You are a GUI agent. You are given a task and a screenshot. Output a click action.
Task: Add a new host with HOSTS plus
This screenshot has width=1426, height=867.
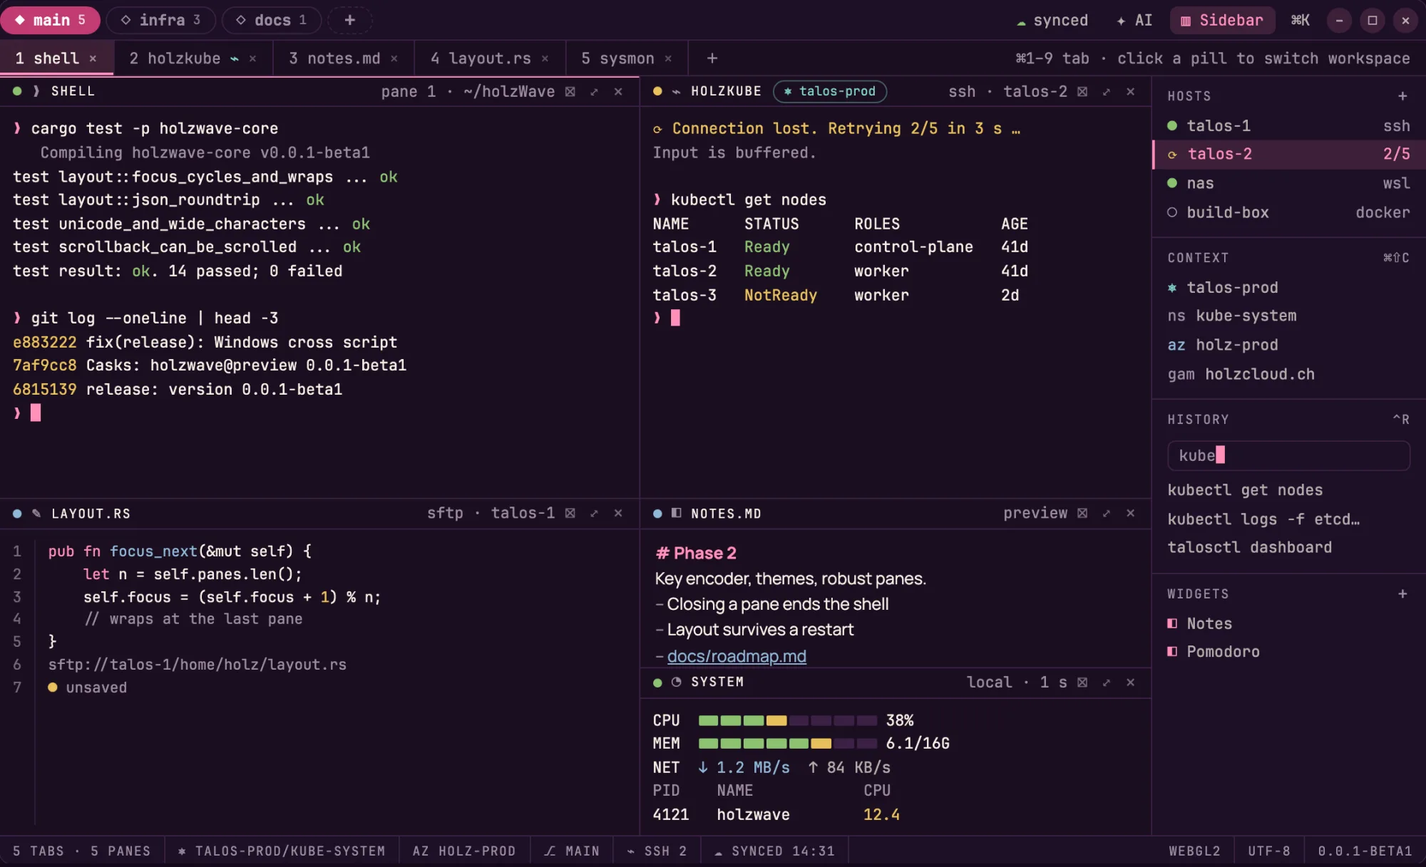coord(1402,96)
